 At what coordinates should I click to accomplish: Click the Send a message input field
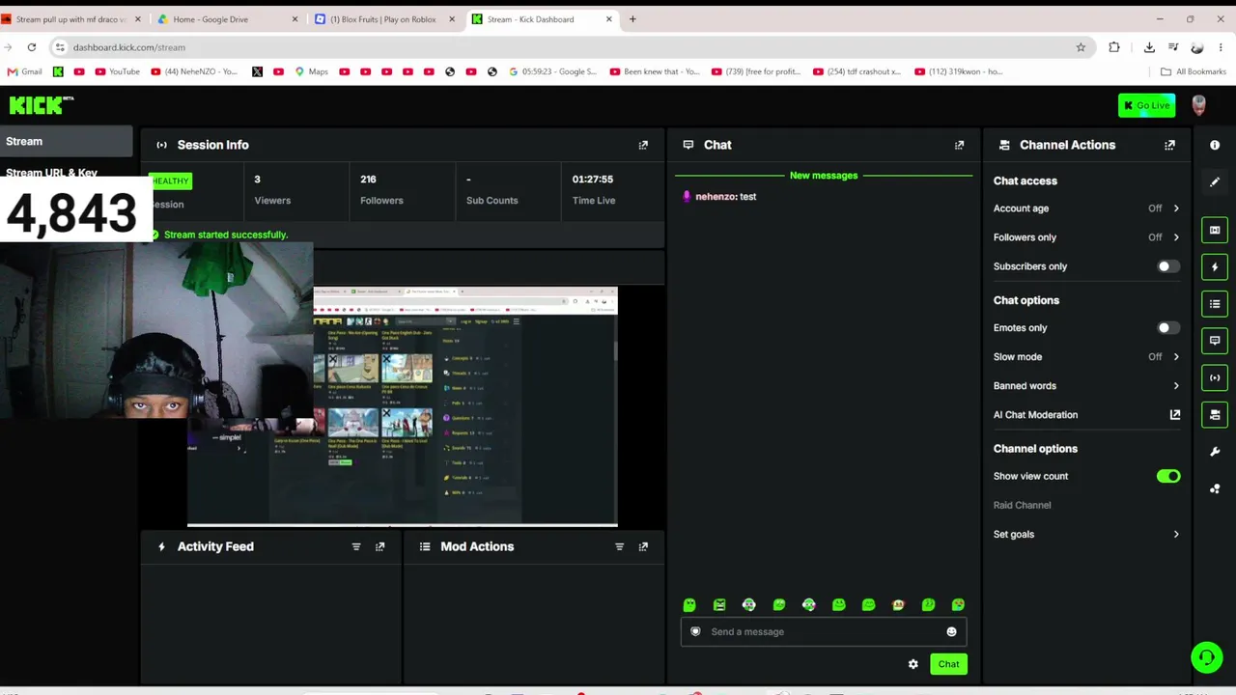coord(823,632)
